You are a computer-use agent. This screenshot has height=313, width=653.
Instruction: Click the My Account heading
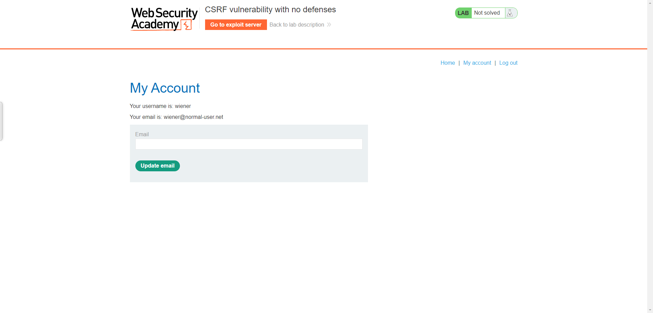point(165,88)
